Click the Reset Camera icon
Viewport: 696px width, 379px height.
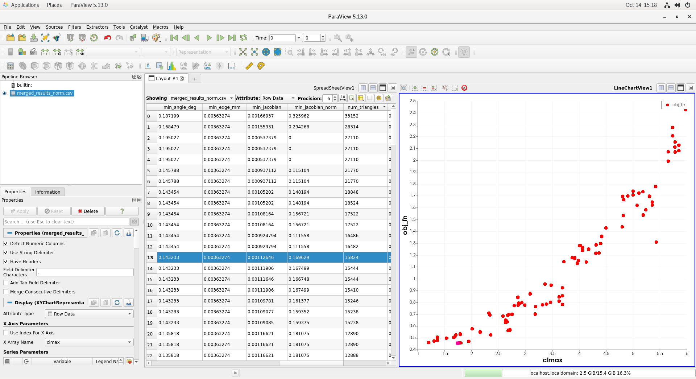pos(243,52)
